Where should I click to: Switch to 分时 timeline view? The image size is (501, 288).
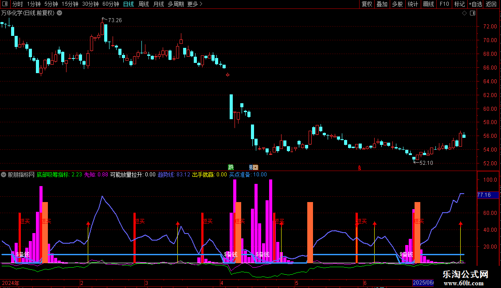(x=18, y=4)
